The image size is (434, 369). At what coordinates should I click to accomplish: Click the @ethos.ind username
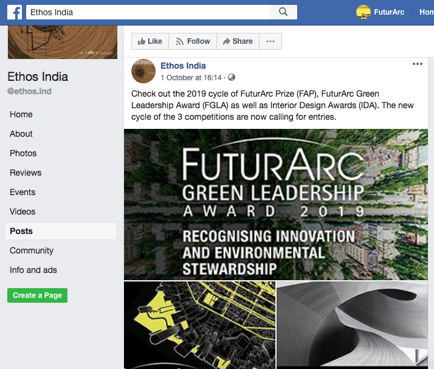tap(29, 91)
